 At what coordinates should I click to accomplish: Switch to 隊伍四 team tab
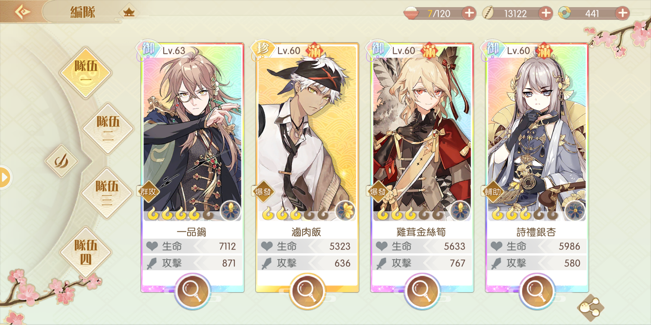point(86,252)
